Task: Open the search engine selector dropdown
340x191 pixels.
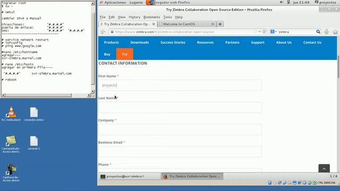Action: click(x=274, y=32)
